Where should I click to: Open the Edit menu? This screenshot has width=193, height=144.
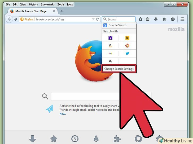15,4
